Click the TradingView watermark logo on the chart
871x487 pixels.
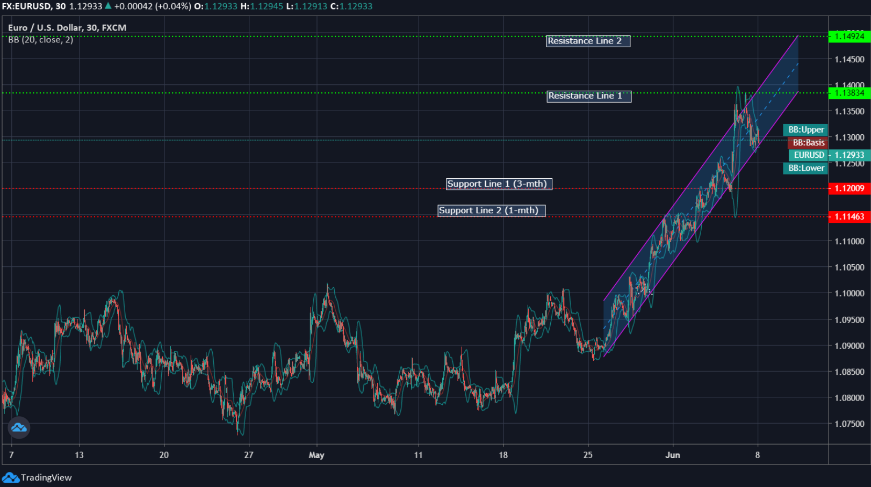coord(19,427)
